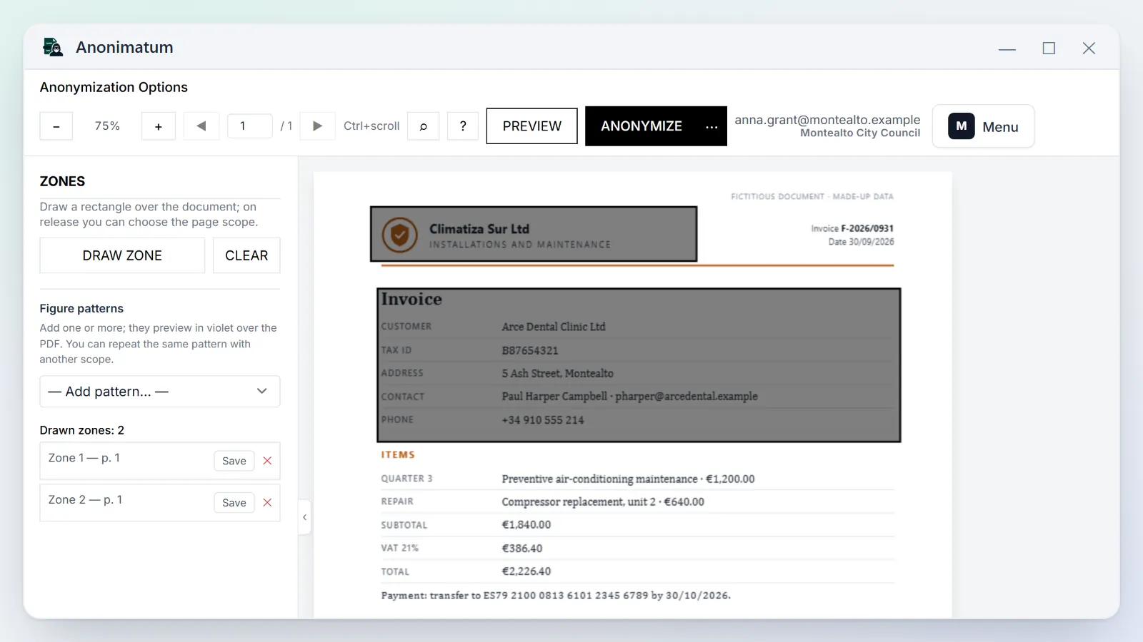Click the PREVIEW button
Screen dimensions: 1143x642
532,126
